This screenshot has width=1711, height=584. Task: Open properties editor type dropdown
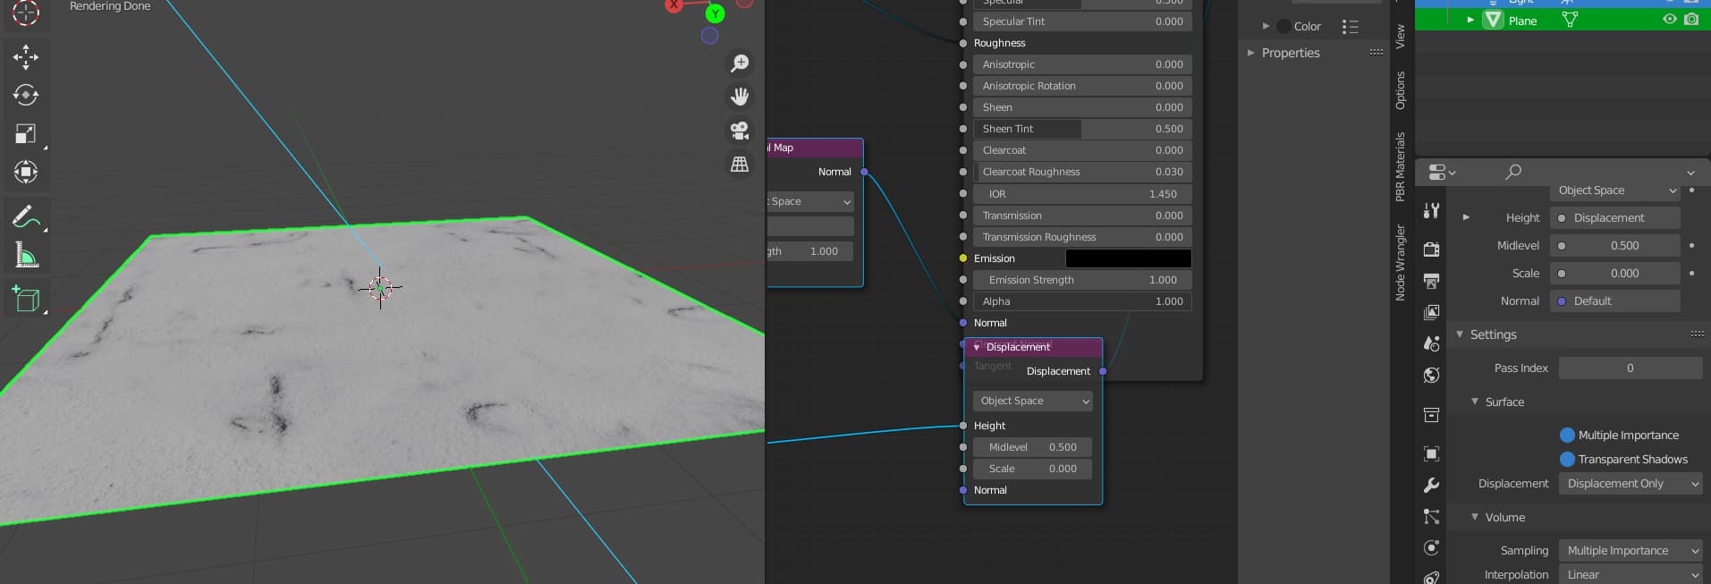click(x=1442, y=172)
